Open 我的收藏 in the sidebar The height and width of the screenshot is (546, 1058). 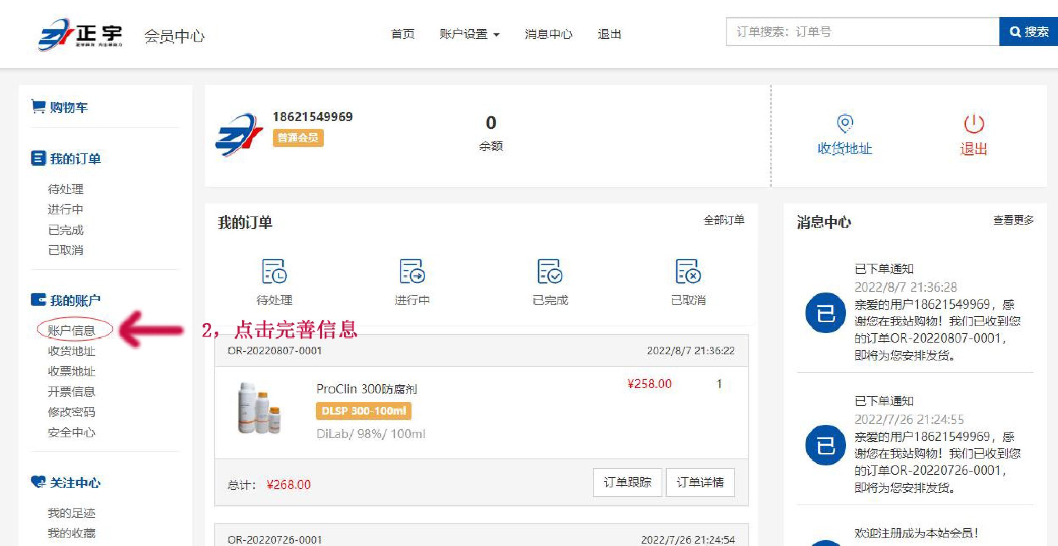(72, 533)
